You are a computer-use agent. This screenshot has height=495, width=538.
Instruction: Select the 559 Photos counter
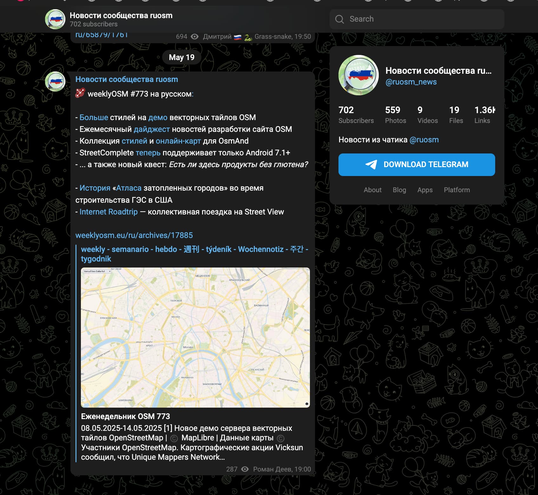pos(396,115)
